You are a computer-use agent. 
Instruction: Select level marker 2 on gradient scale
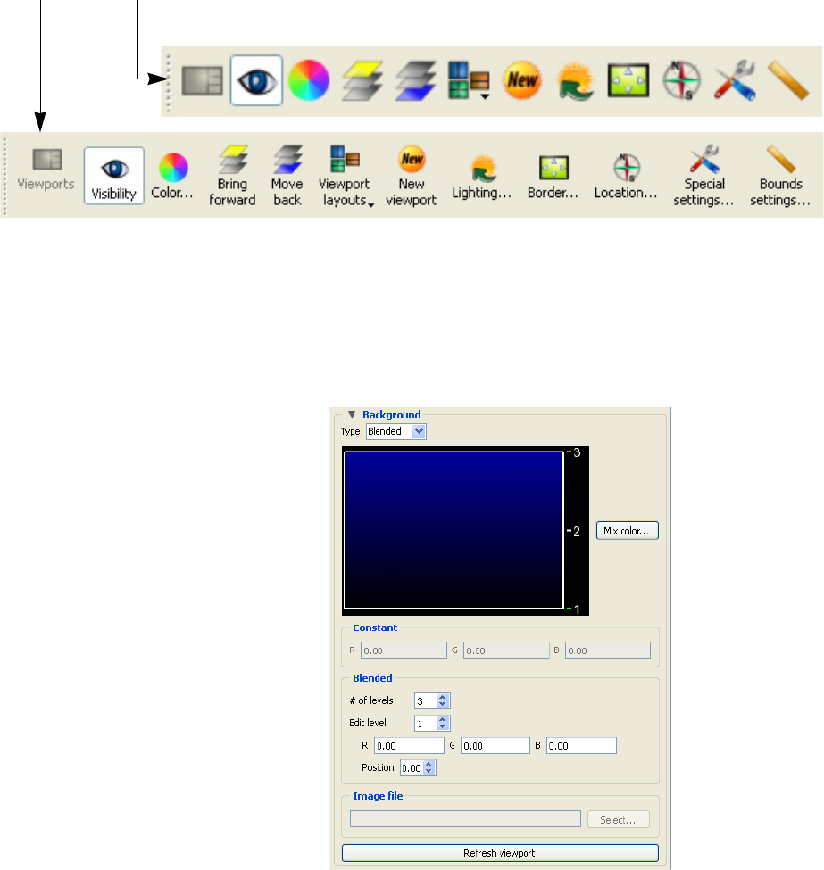tap(574, 532)
